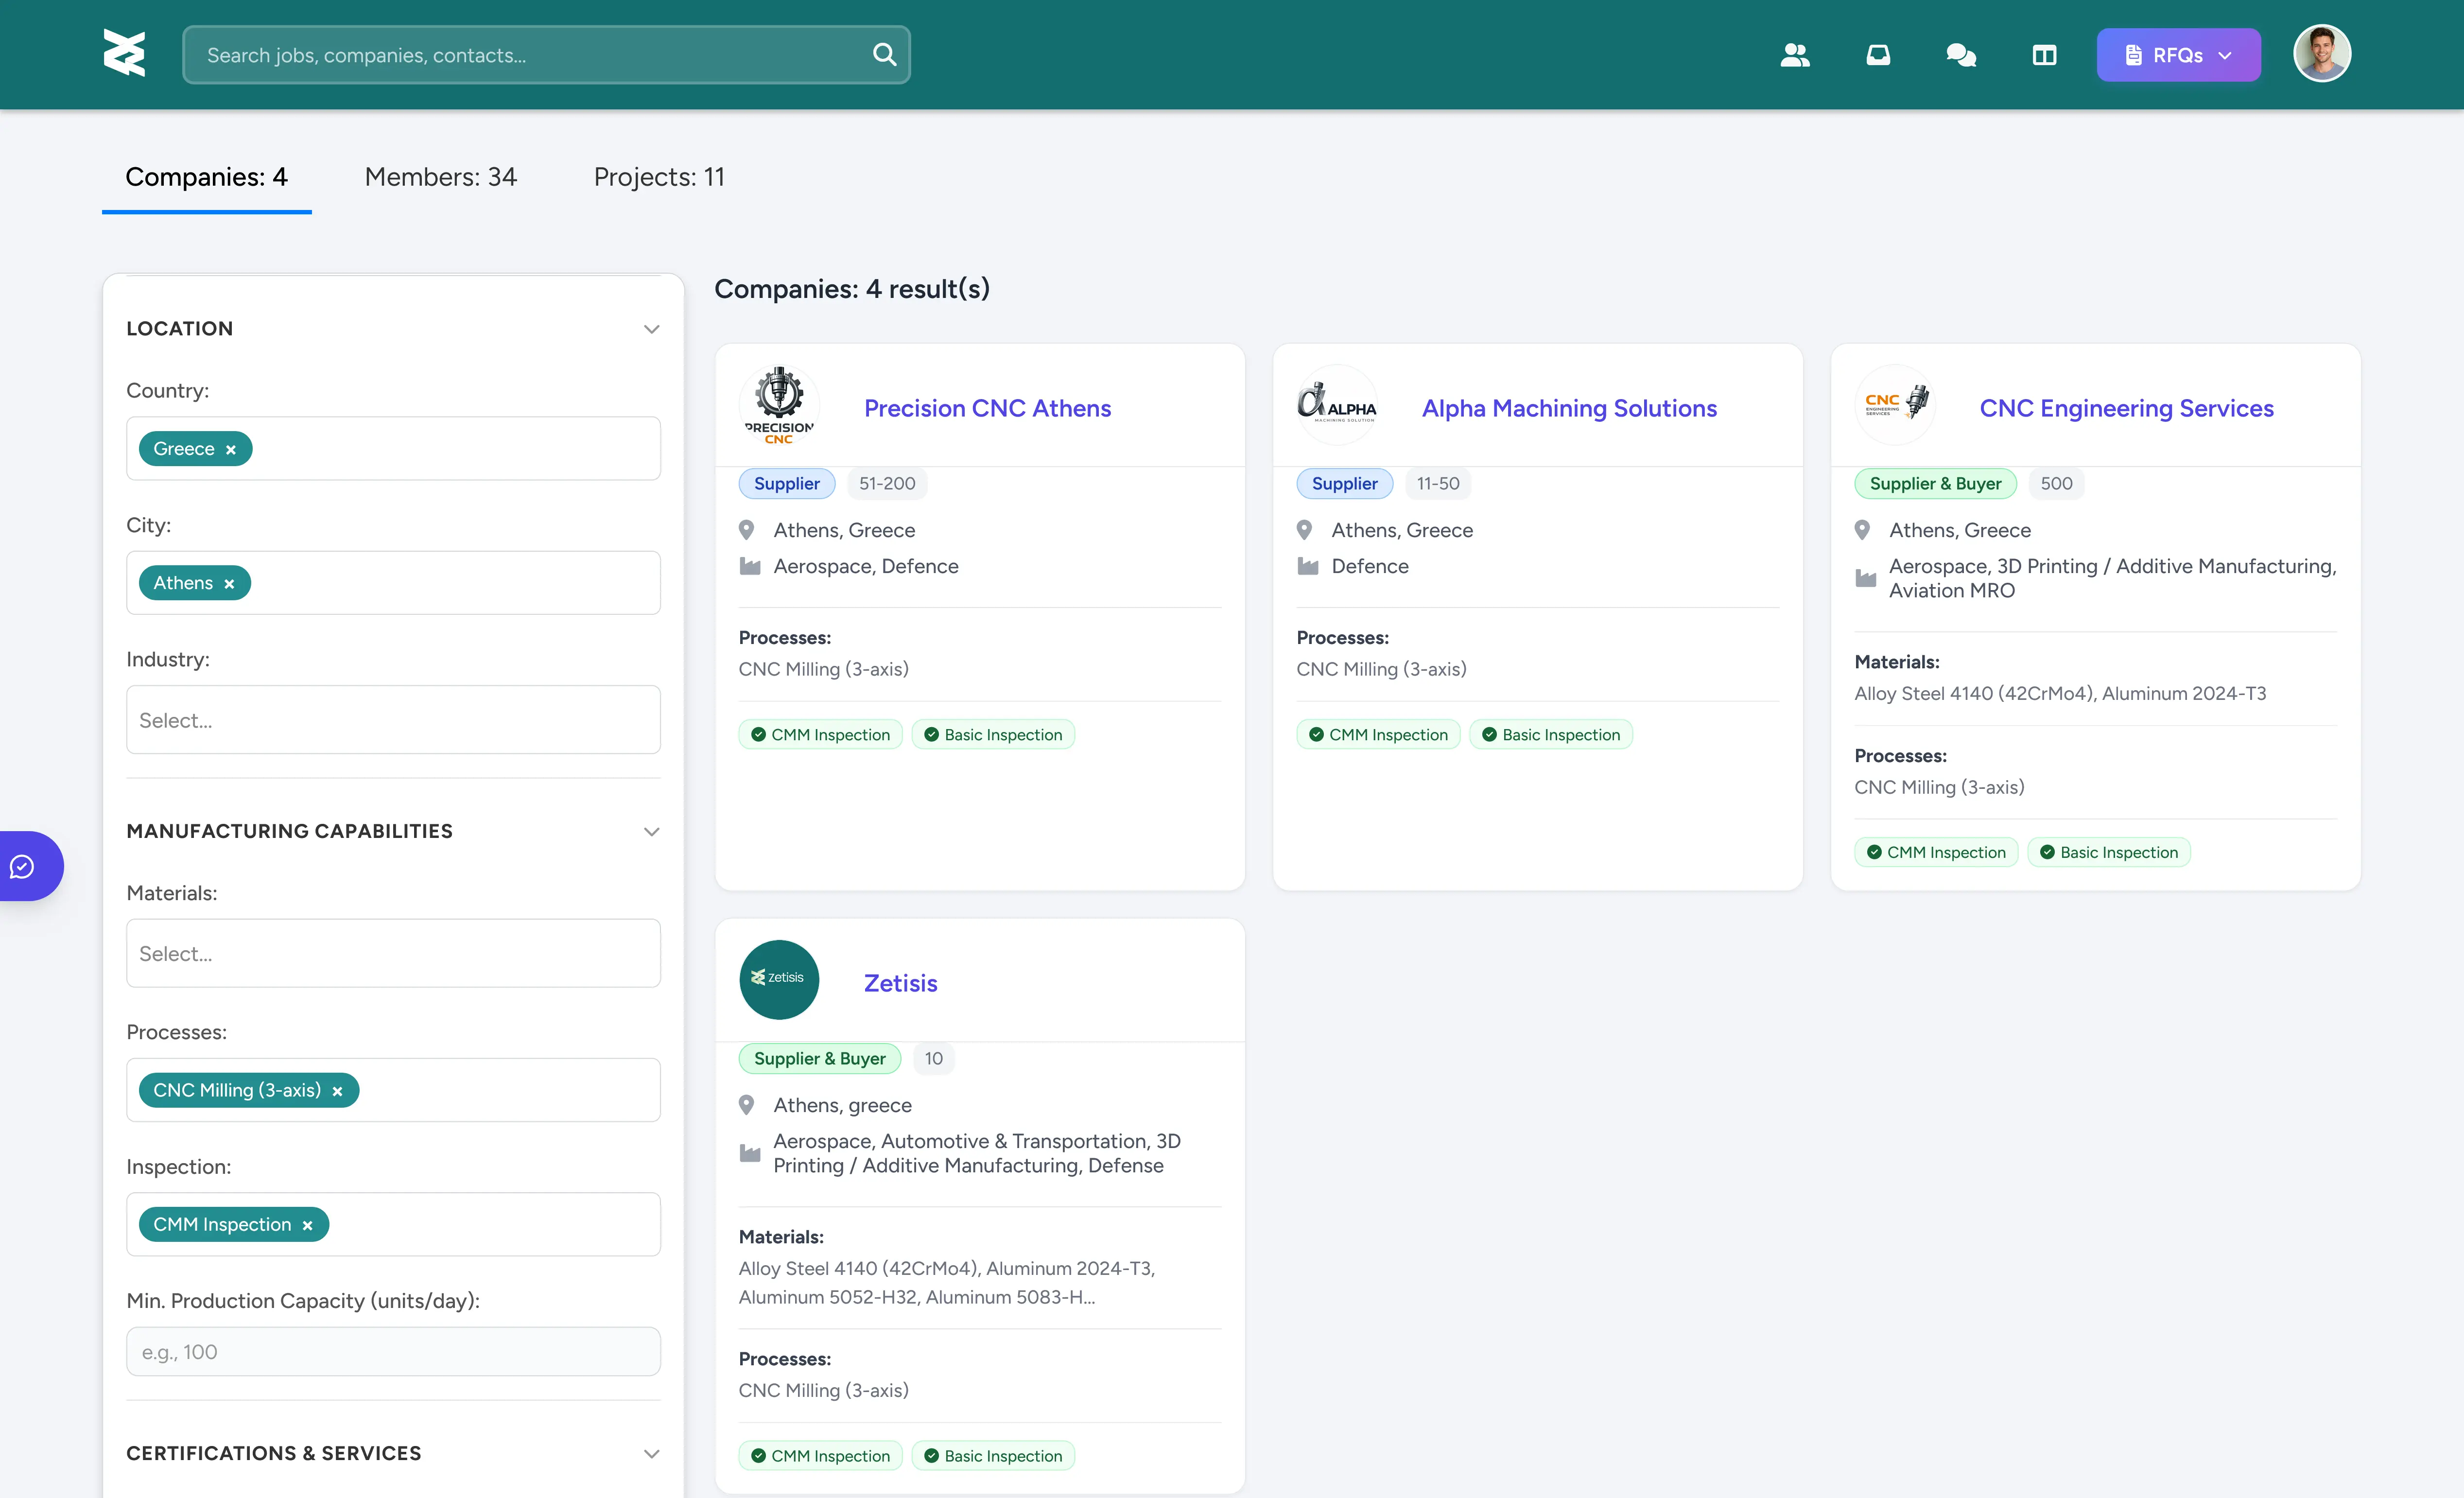
Task: Open the Alpha Machining Solutions company link
Action: pos(1568,408)
